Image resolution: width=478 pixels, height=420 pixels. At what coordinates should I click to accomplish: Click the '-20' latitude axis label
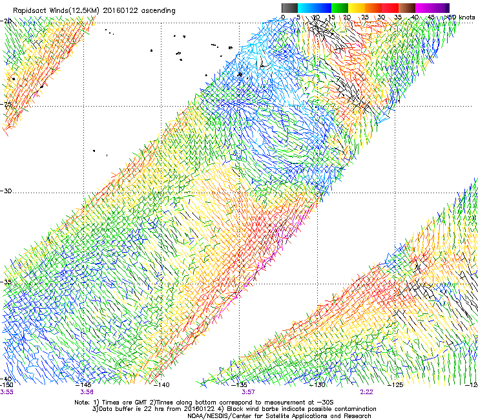[x=6, y=21]
